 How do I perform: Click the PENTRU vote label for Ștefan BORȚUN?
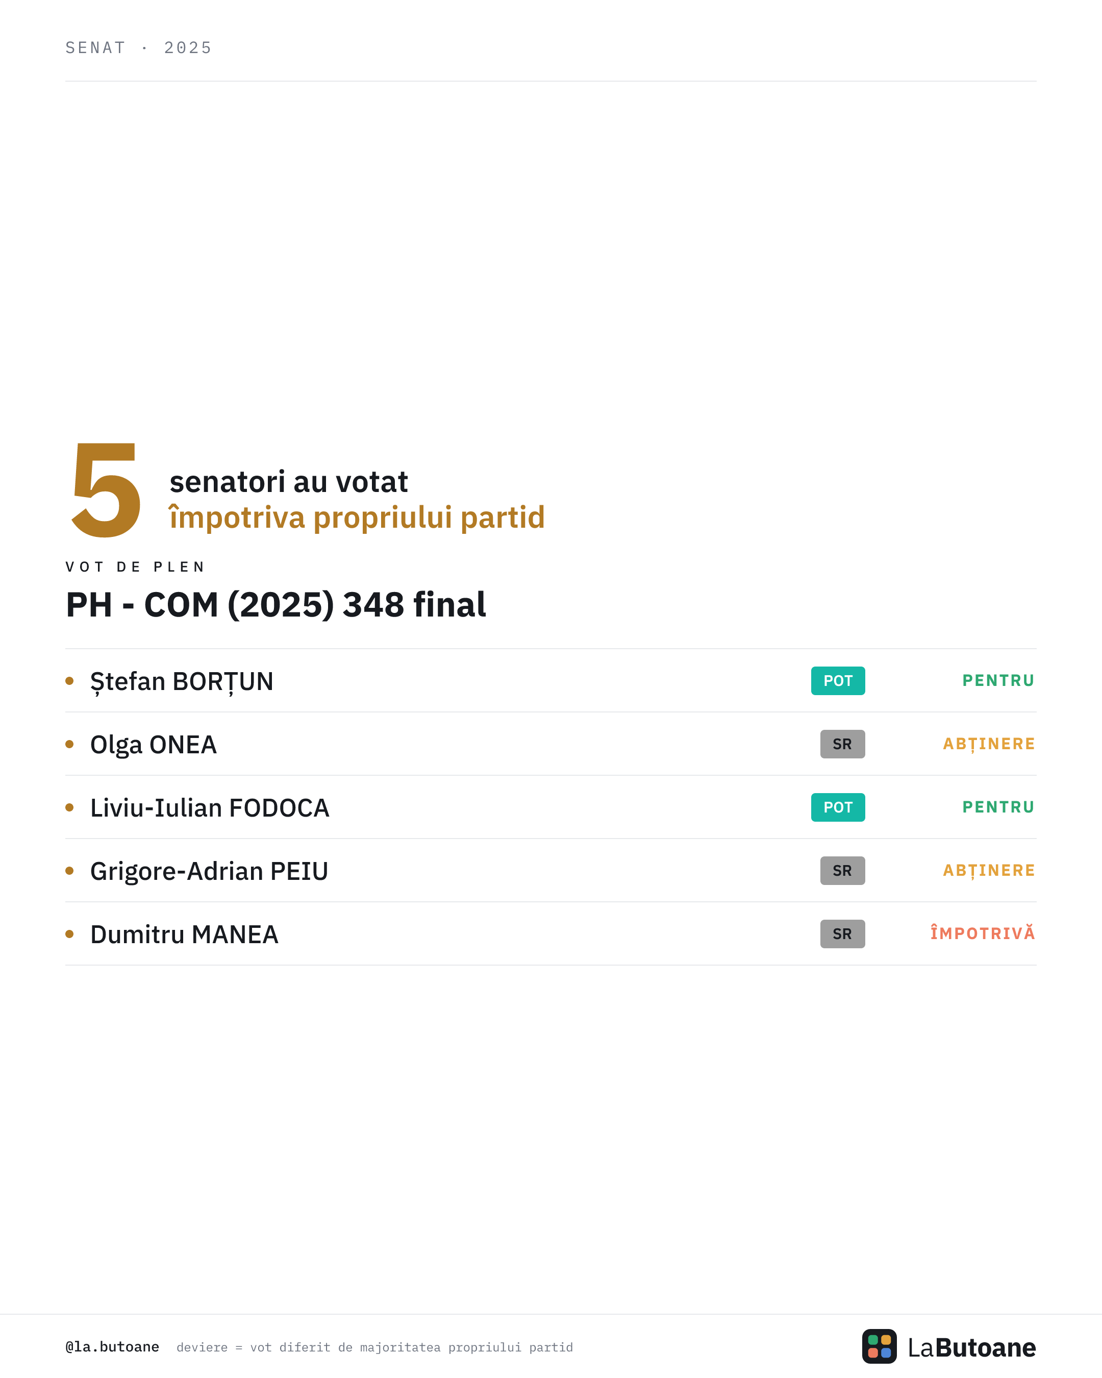[998, 681]
